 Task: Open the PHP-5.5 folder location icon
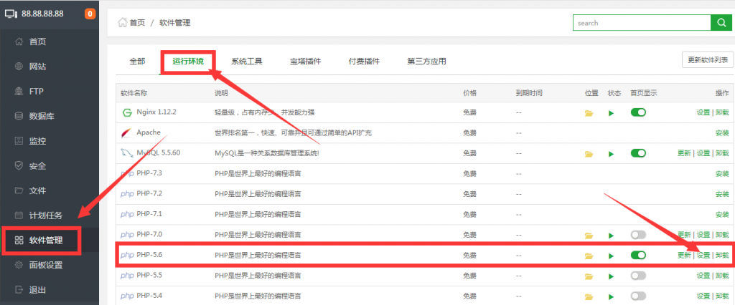(589, 276)
